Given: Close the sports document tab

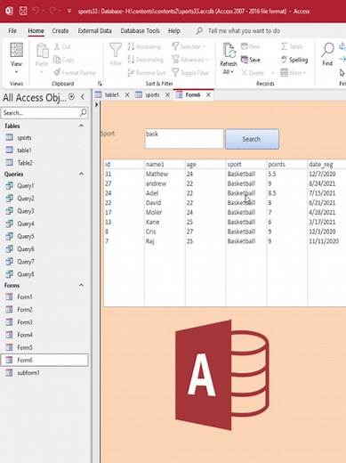Looking at the screenshot, I should (167, 95).
